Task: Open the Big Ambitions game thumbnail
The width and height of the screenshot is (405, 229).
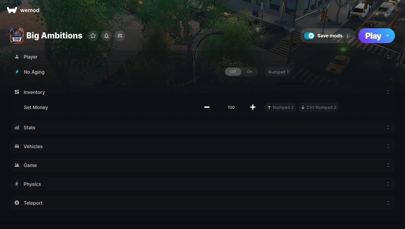Action: pyautogui.click(x=17, y=36)
